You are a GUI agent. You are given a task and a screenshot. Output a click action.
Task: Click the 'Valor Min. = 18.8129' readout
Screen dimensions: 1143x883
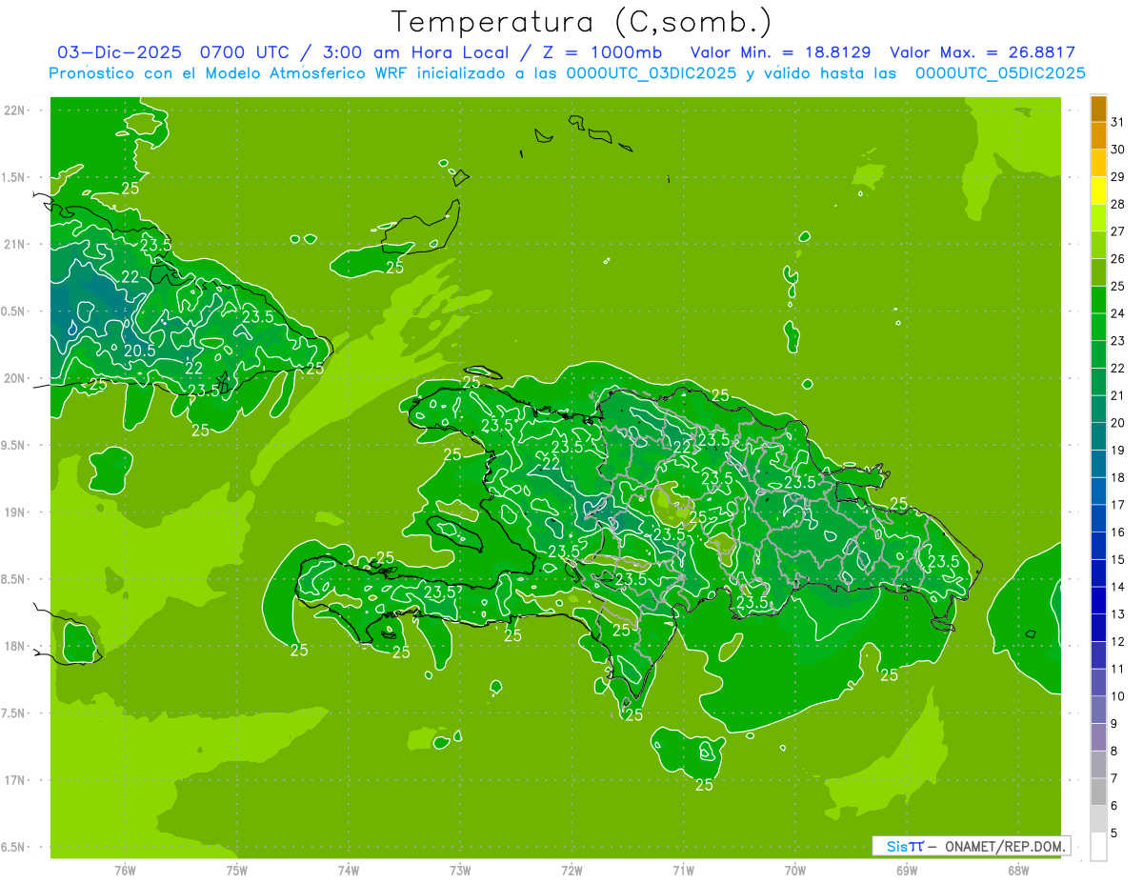780,52
